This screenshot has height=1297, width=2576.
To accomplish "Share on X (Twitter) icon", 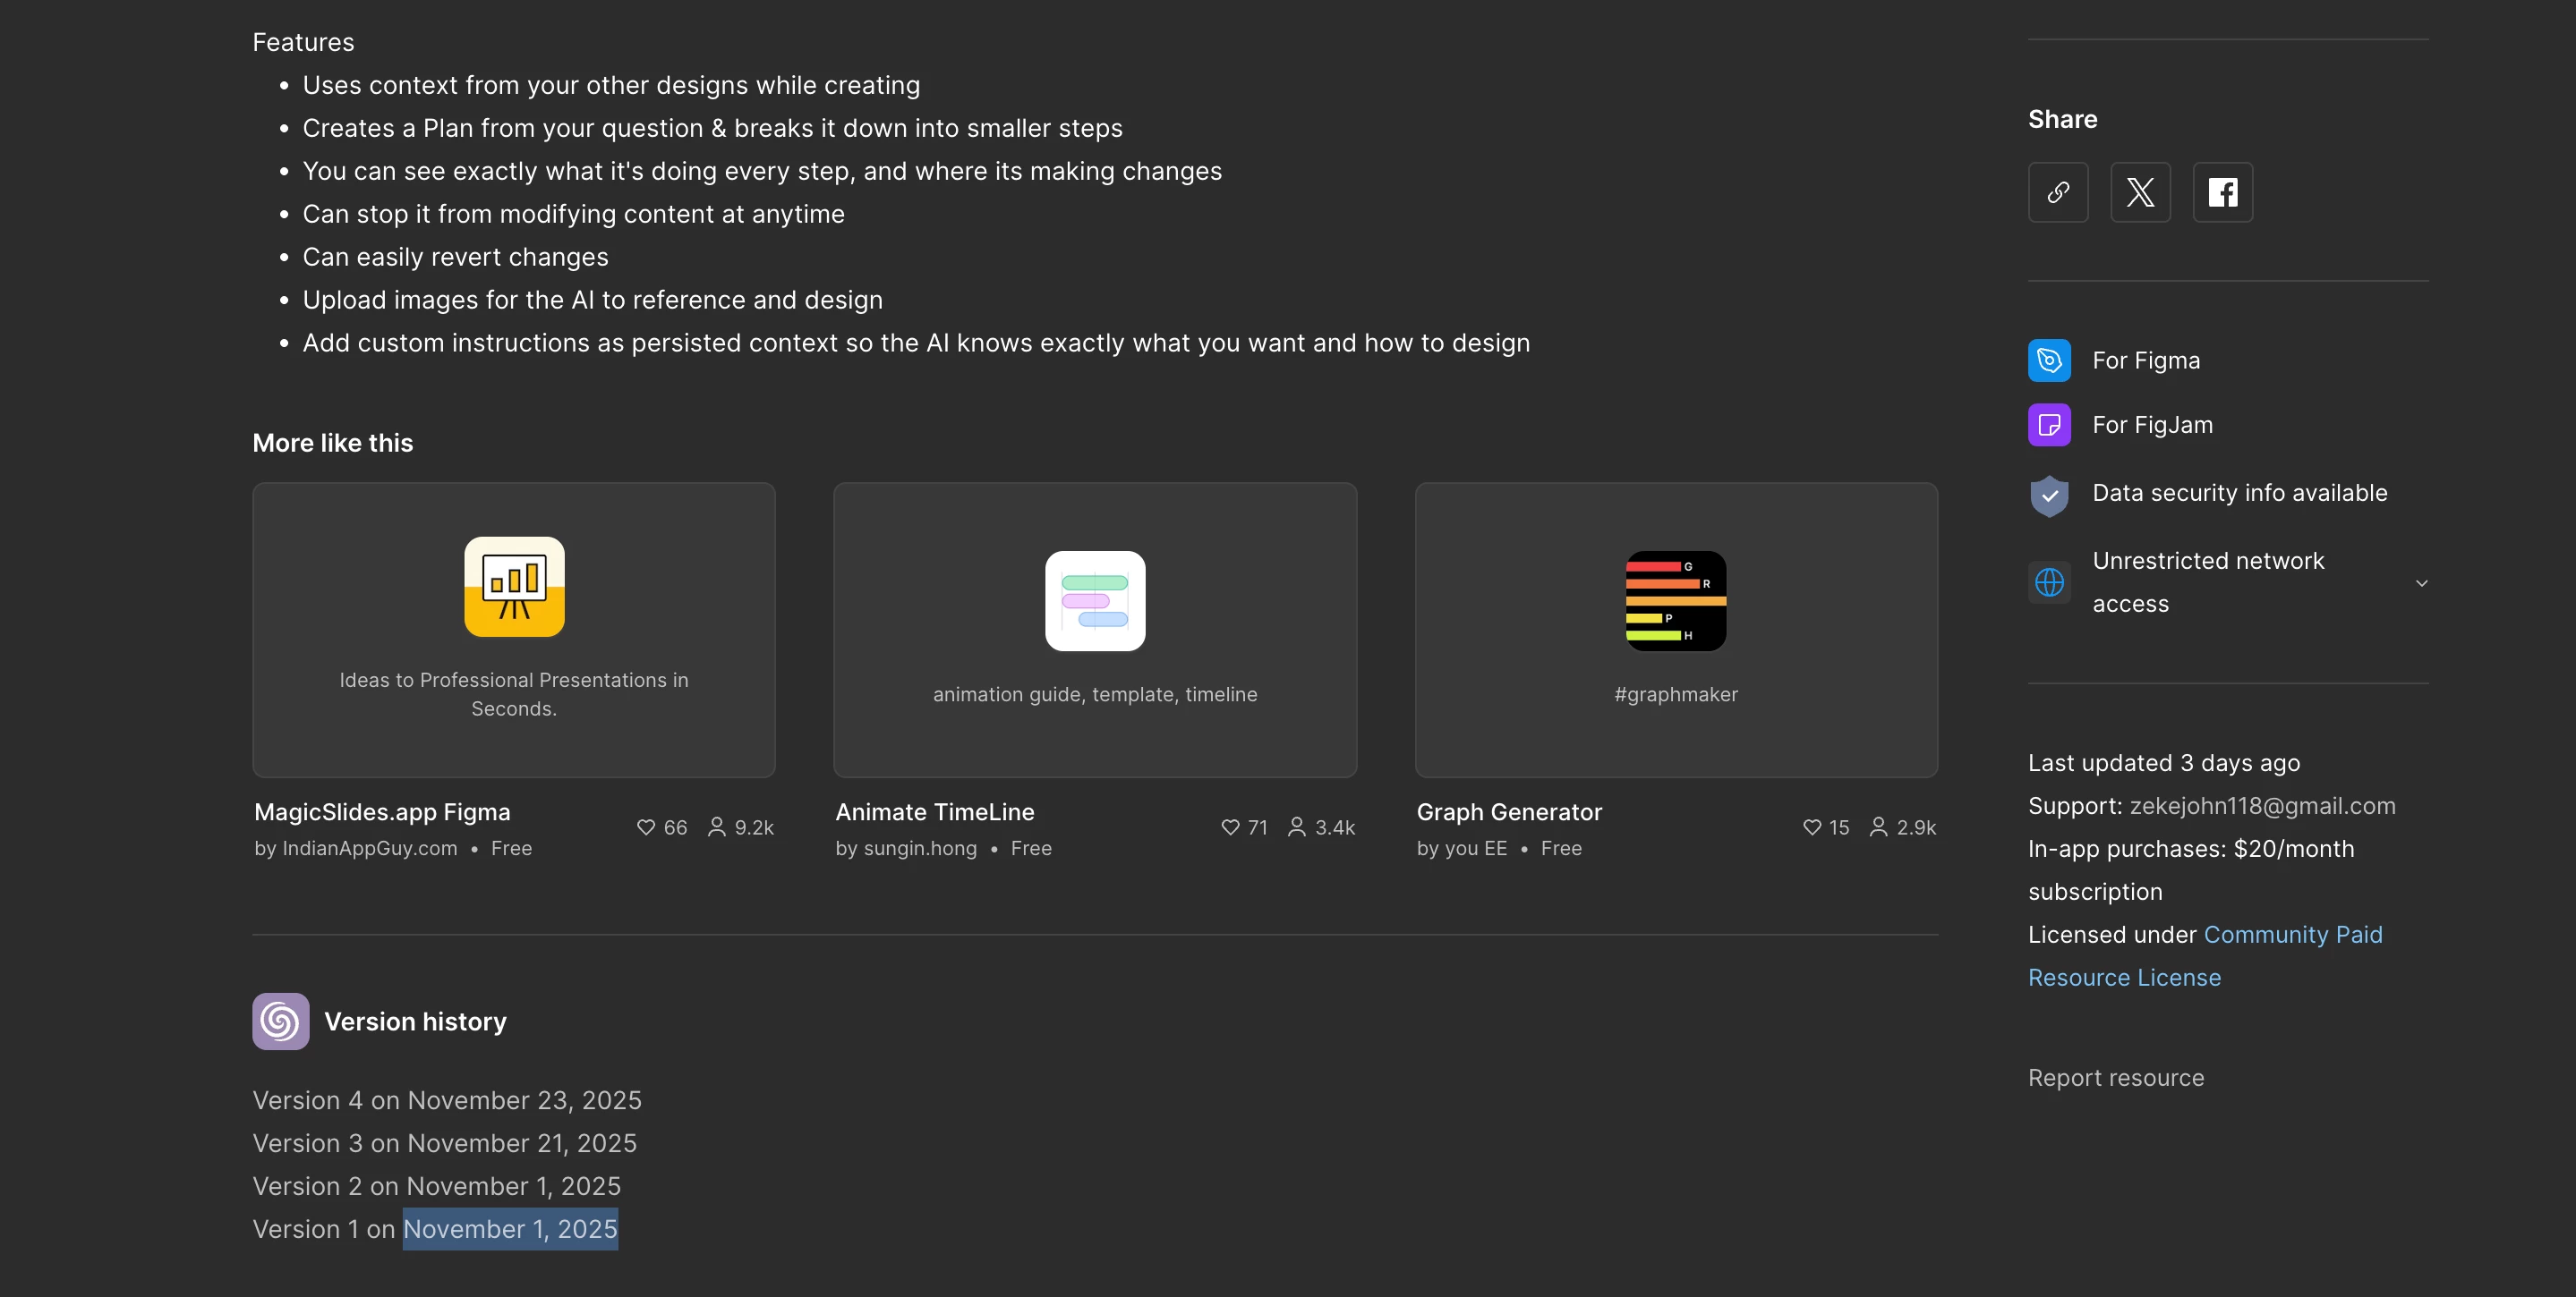I will (2140, 191).
